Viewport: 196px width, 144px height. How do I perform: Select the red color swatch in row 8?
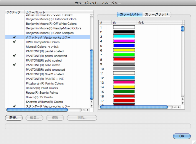click(124, 59)
